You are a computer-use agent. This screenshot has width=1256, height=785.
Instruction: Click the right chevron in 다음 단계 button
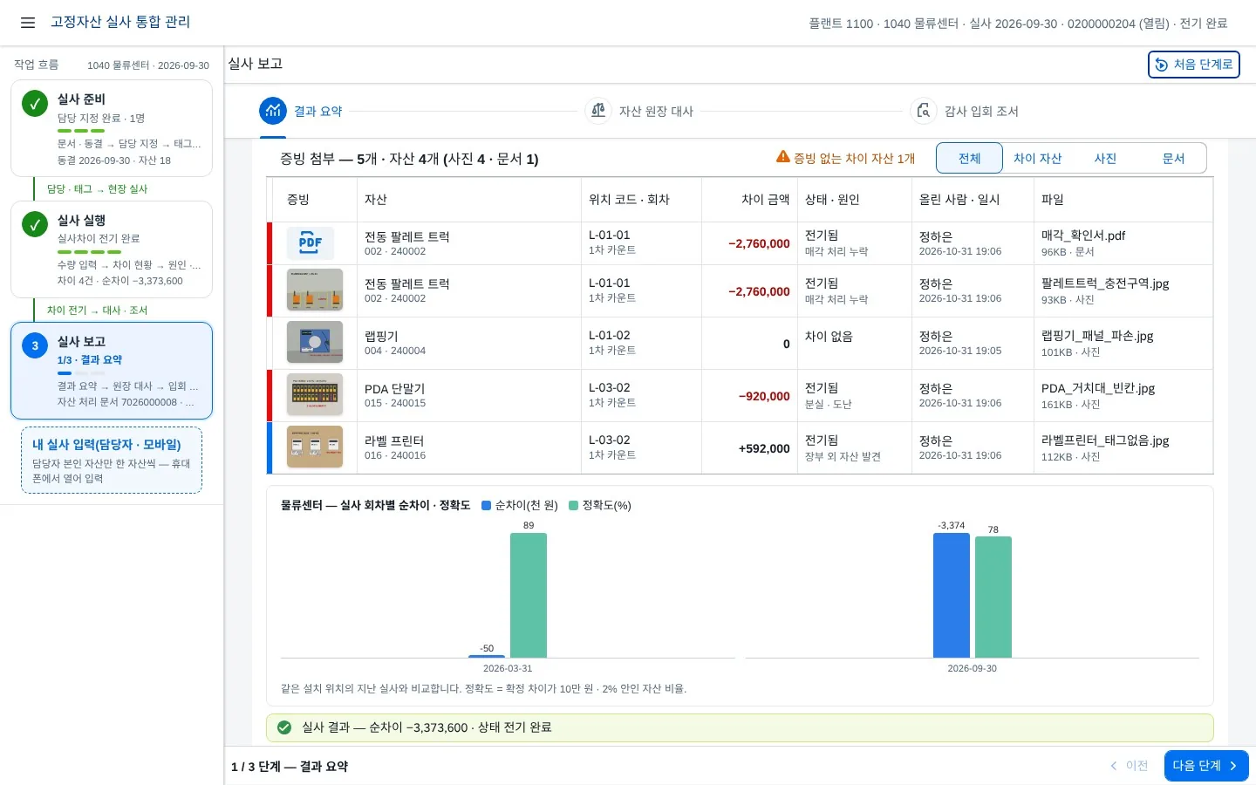pos(1233,766)
